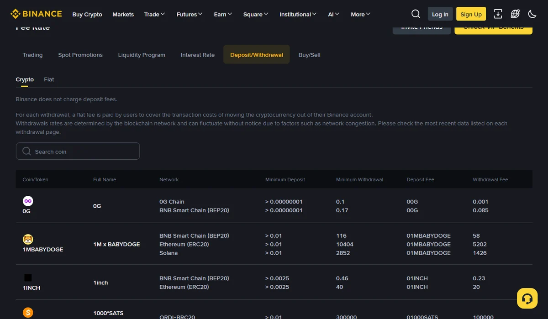This screenshot has height=319, width=548.
Task: Click 'Binance does not charge deposit fees.' text
Action: pos(67,99)
